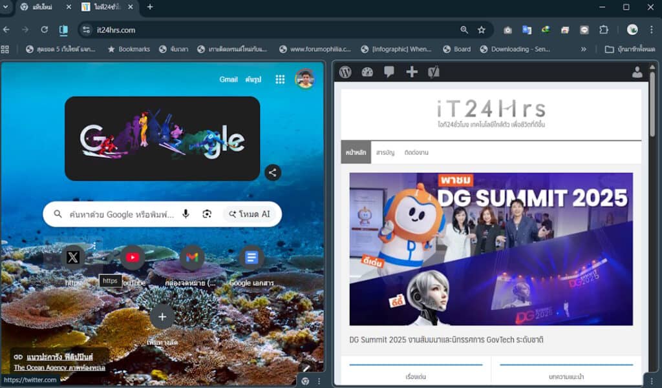Bookmark this page with the star icon
Image resolution: width=662 pixels, height=388 pixels.
481,30
